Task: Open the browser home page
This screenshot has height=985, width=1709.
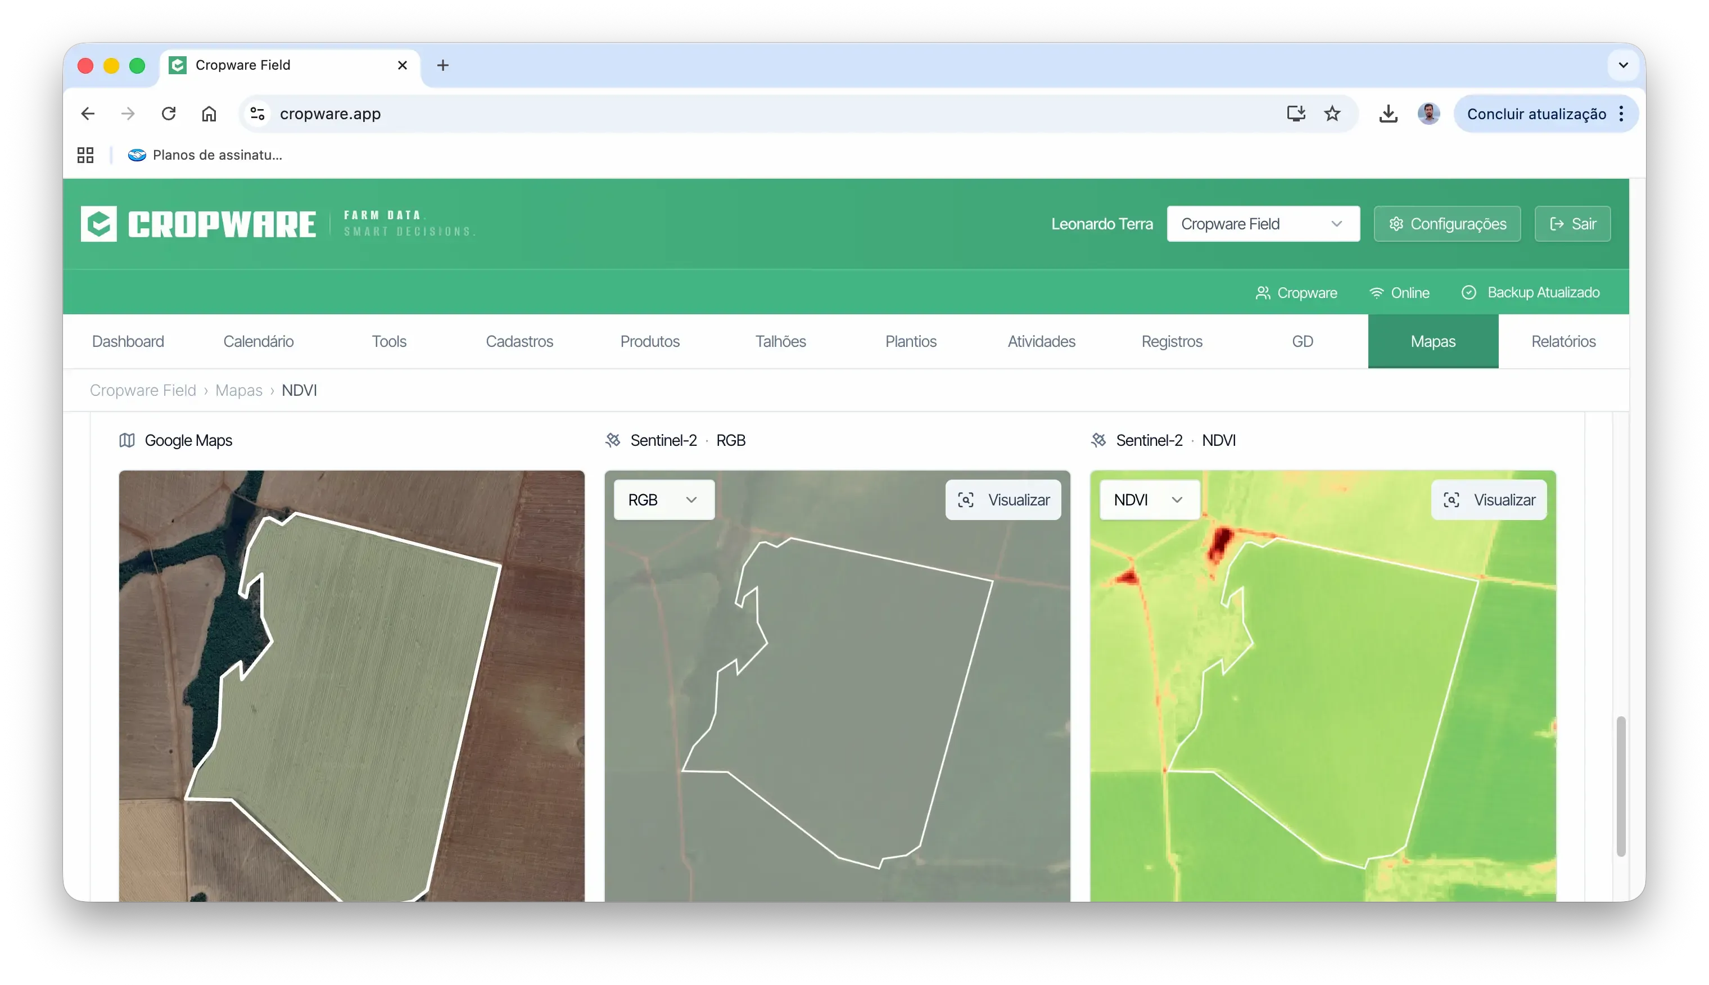Action: (209, 114)
